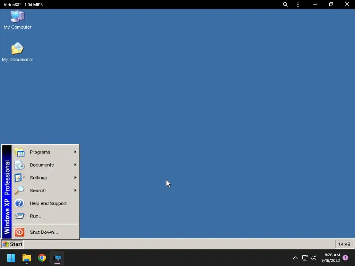Minimize the VirtualXP window
Viewport: 355px width, 266px height.
[x=315, y=4]
